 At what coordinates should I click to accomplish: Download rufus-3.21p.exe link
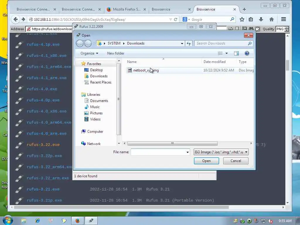pyautogui.click(x=44, y=200)
